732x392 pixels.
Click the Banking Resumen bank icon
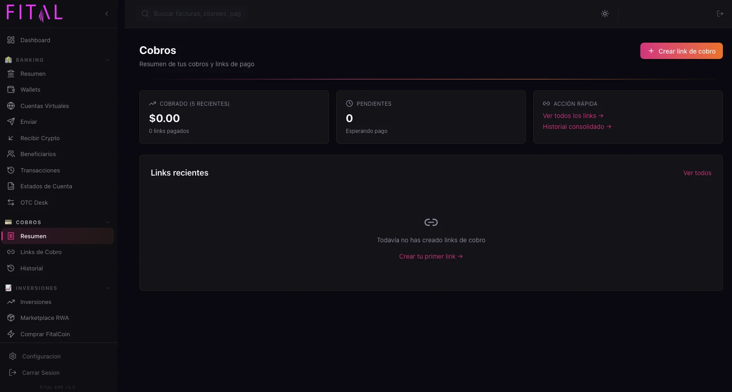[11, 73]
